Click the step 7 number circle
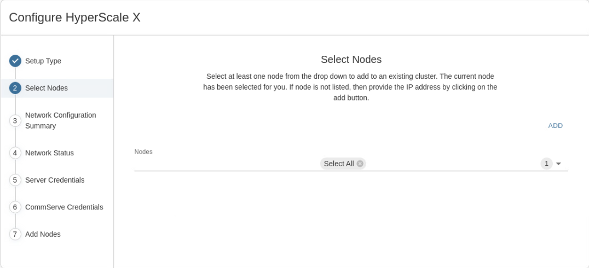Viewport: 589px width, 268px height. (x=15, y=234)
